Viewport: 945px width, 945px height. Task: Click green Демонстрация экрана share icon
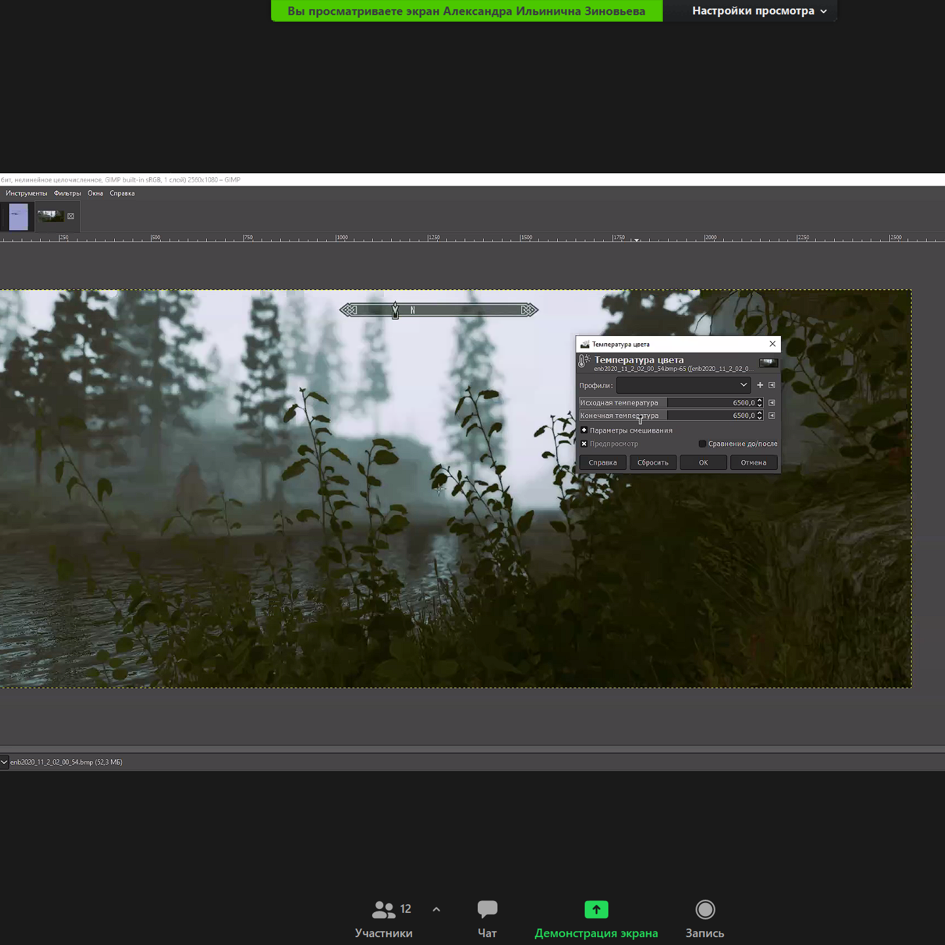tap(596, 910)
